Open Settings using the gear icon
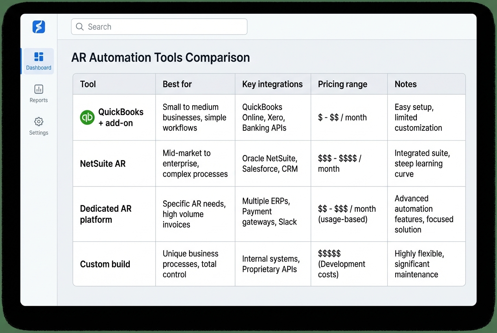497x333 pixels. click(x=38, y=122)
